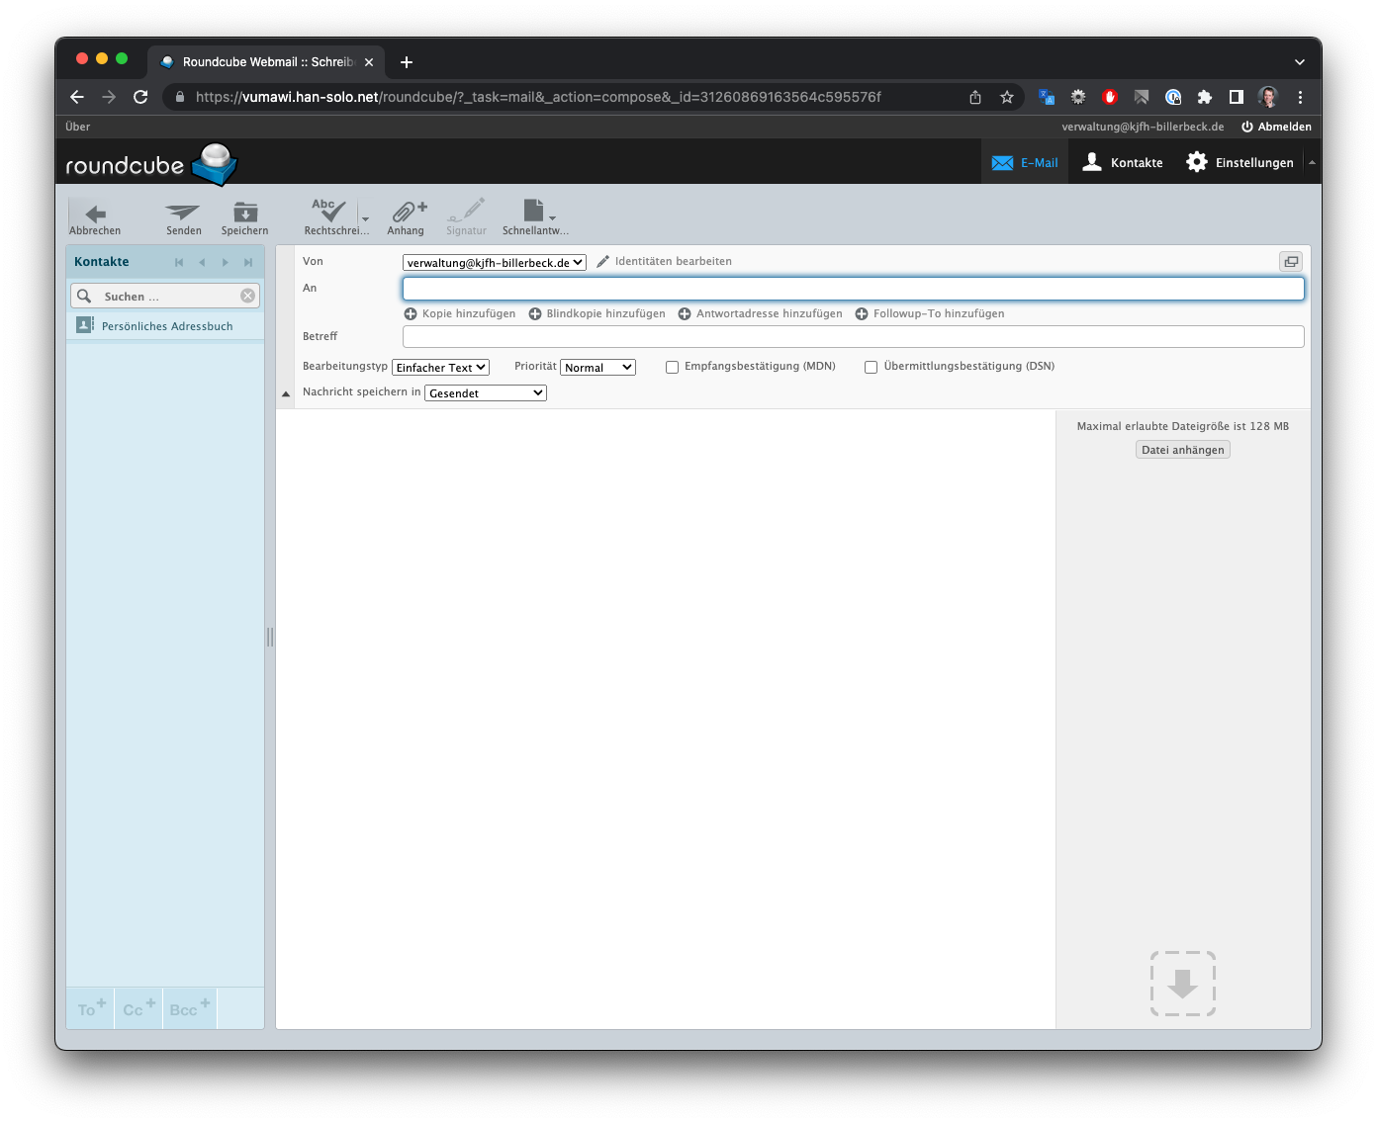Click Kopie hinzufügen link

click(460, 314)
